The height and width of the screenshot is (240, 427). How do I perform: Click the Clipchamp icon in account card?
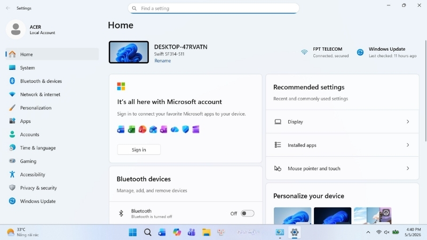point(196,130)
